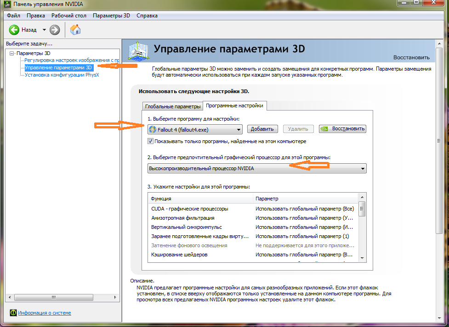The image size is (449, 327).
Task: Click the Fallout 4 program icon
Action: (x=153, y=129)
